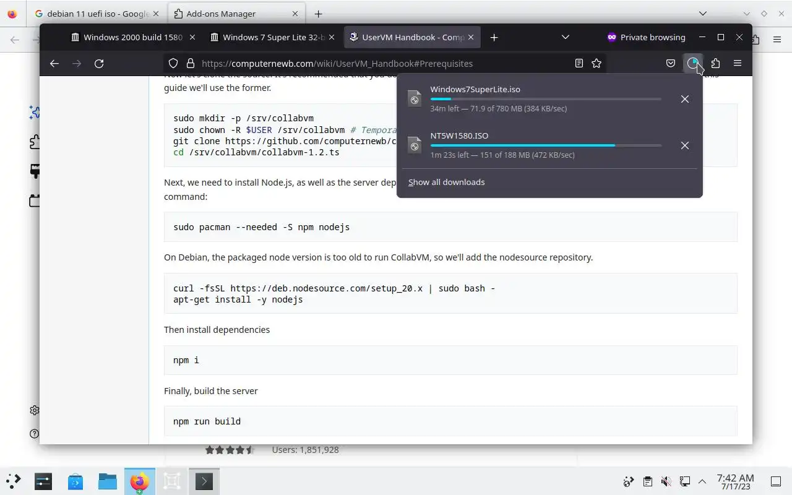Image resolution: width=792 pixels, height=495 pixels.
Task: List all tabs dropdown in private window
Action: click(565, 37)
